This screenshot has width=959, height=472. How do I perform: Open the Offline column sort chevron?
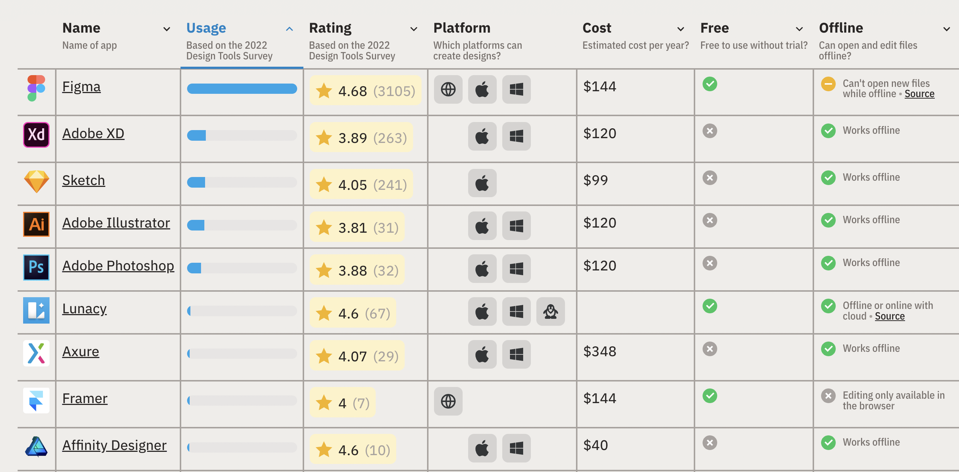tap(946, 29)
